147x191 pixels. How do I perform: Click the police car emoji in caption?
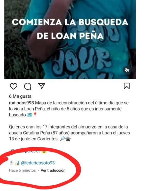(68, 139)
